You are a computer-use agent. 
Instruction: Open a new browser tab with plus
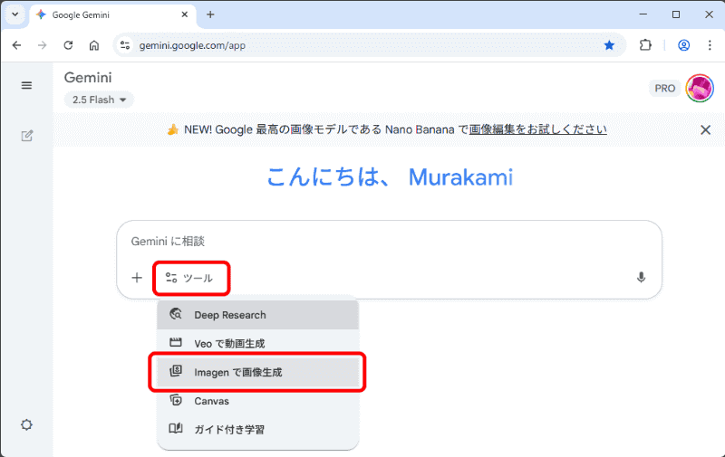point(210,14)
